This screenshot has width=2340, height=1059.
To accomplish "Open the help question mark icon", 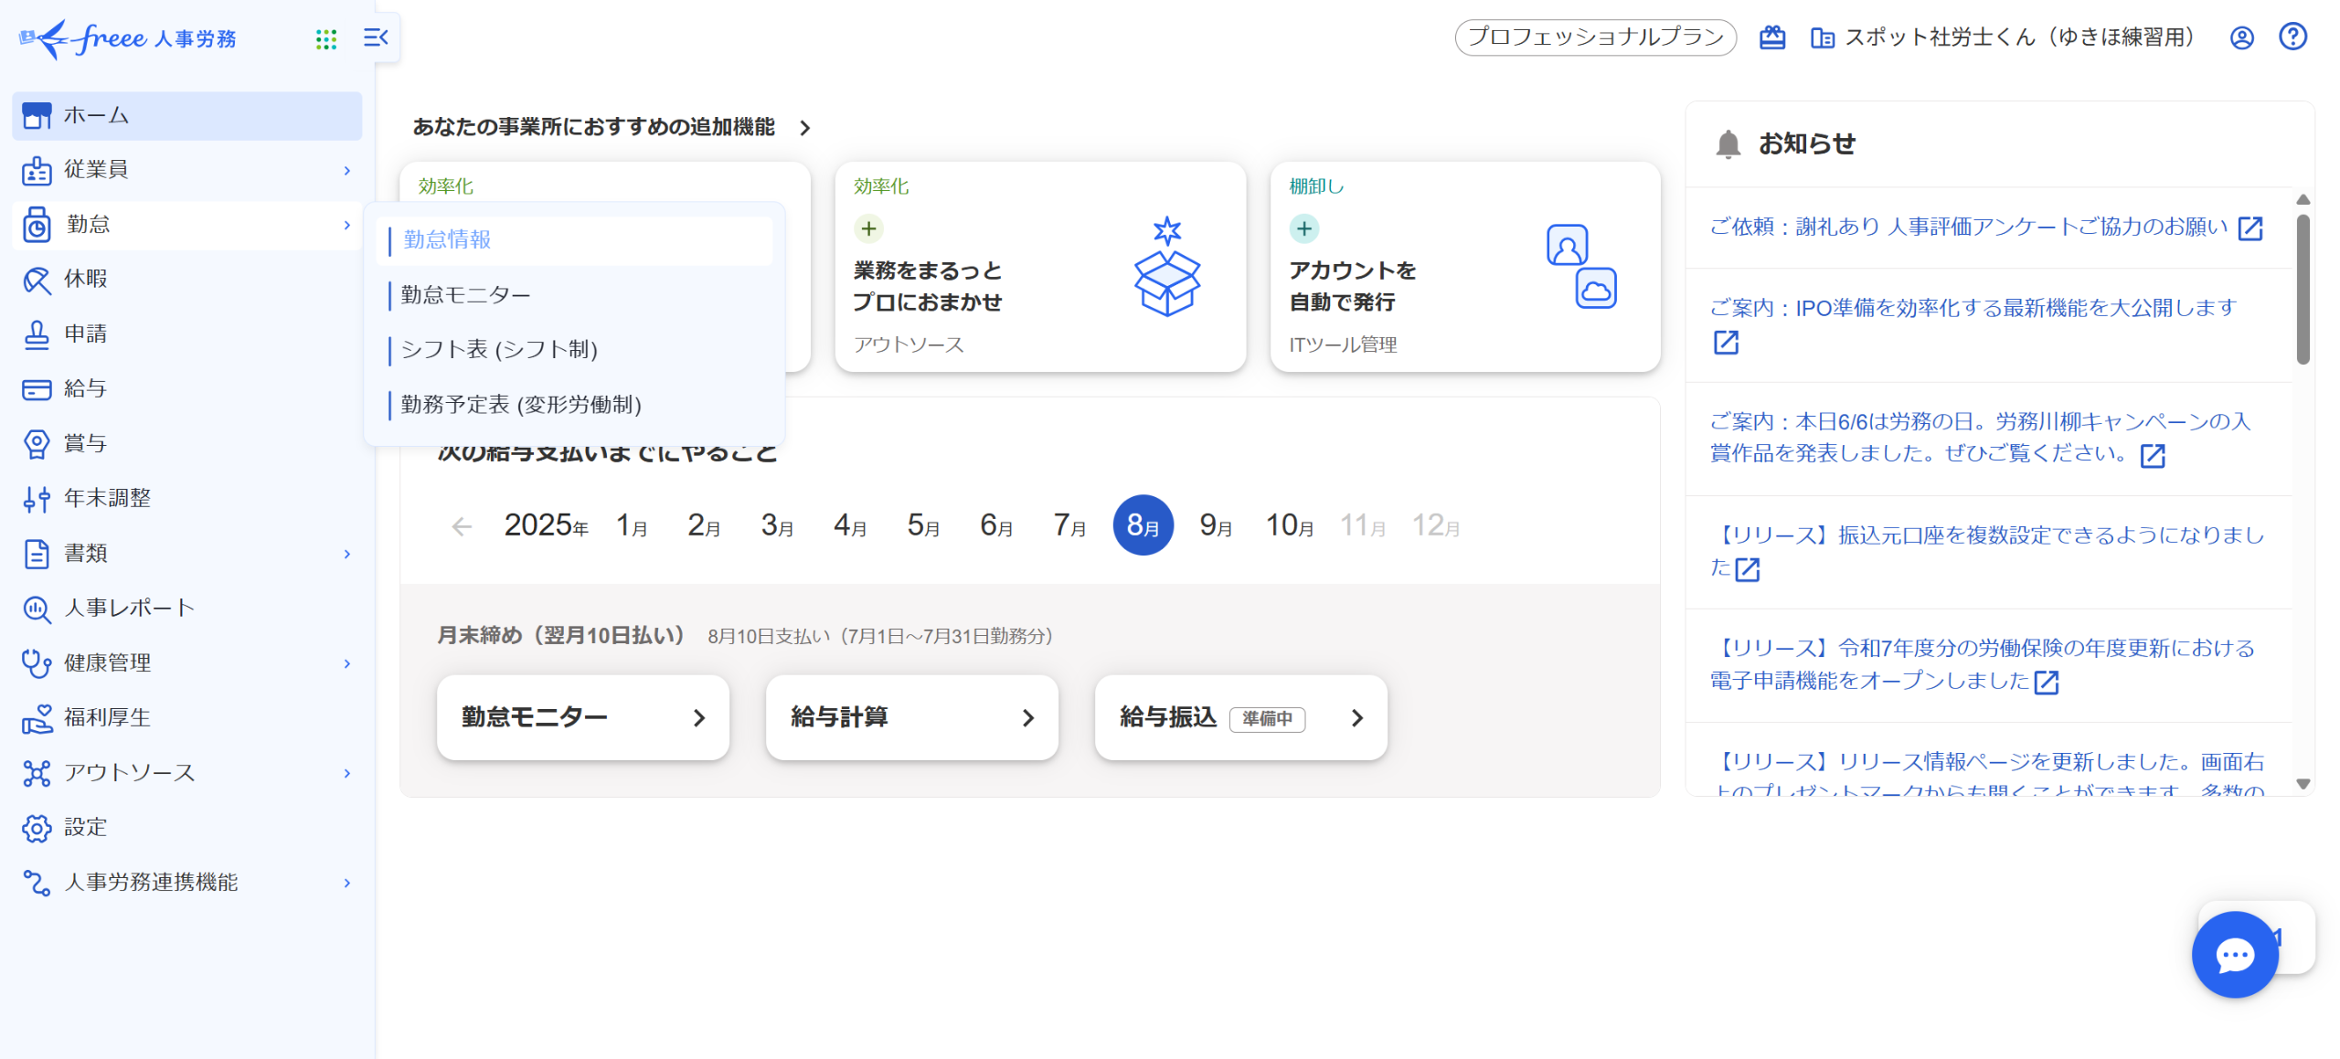I will (2292, 37).
